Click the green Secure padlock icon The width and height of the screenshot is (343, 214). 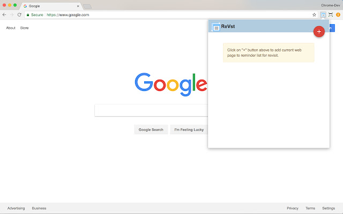[x=28, y=15]
